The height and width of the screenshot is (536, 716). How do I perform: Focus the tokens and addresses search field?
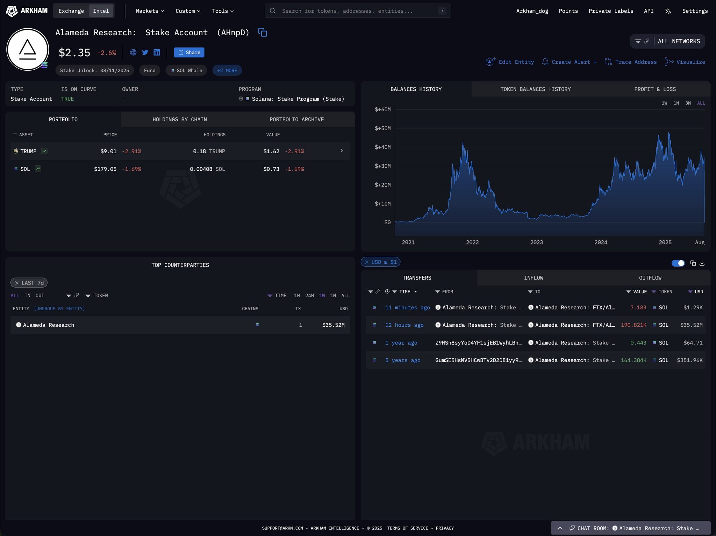pyautogui.click(x=358, y=11)
